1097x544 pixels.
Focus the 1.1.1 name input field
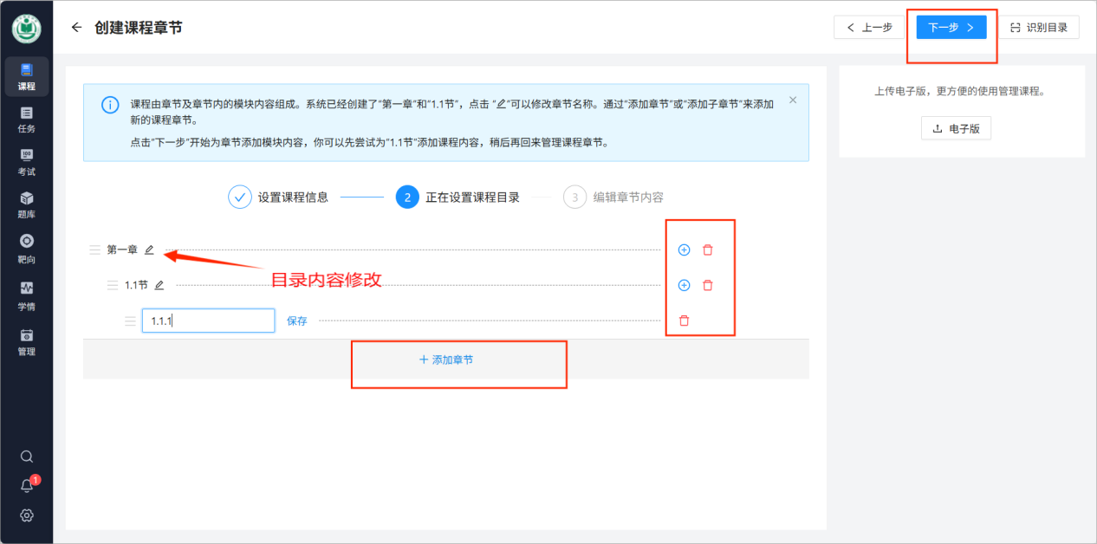tap(208, 321)
